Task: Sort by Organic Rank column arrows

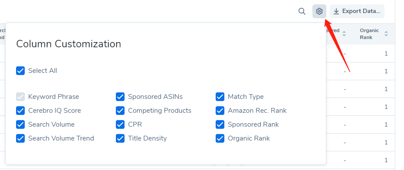Action: (x=386, y=34)
